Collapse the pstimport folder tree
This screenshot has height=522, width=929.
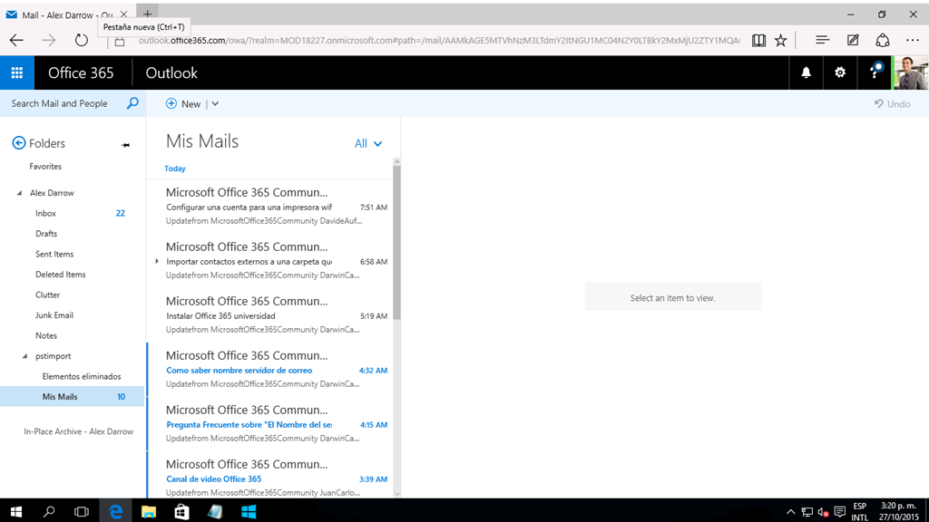(25, 356)
